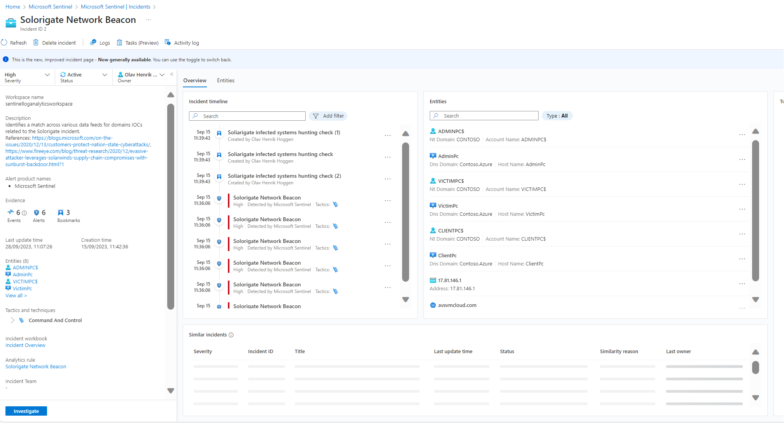This screenshot has height=423, width=784.
Task: Click the IP icon beside 17.81.146.1
Action: pyautogui.click(x=433, y=280)
